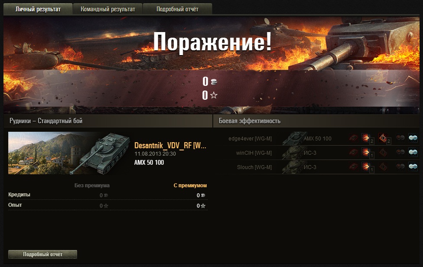Click the damage dealt icon for winCIH
Image resolution: width=423 pixels, height=267 pixels.
click(x=366, y=153)
